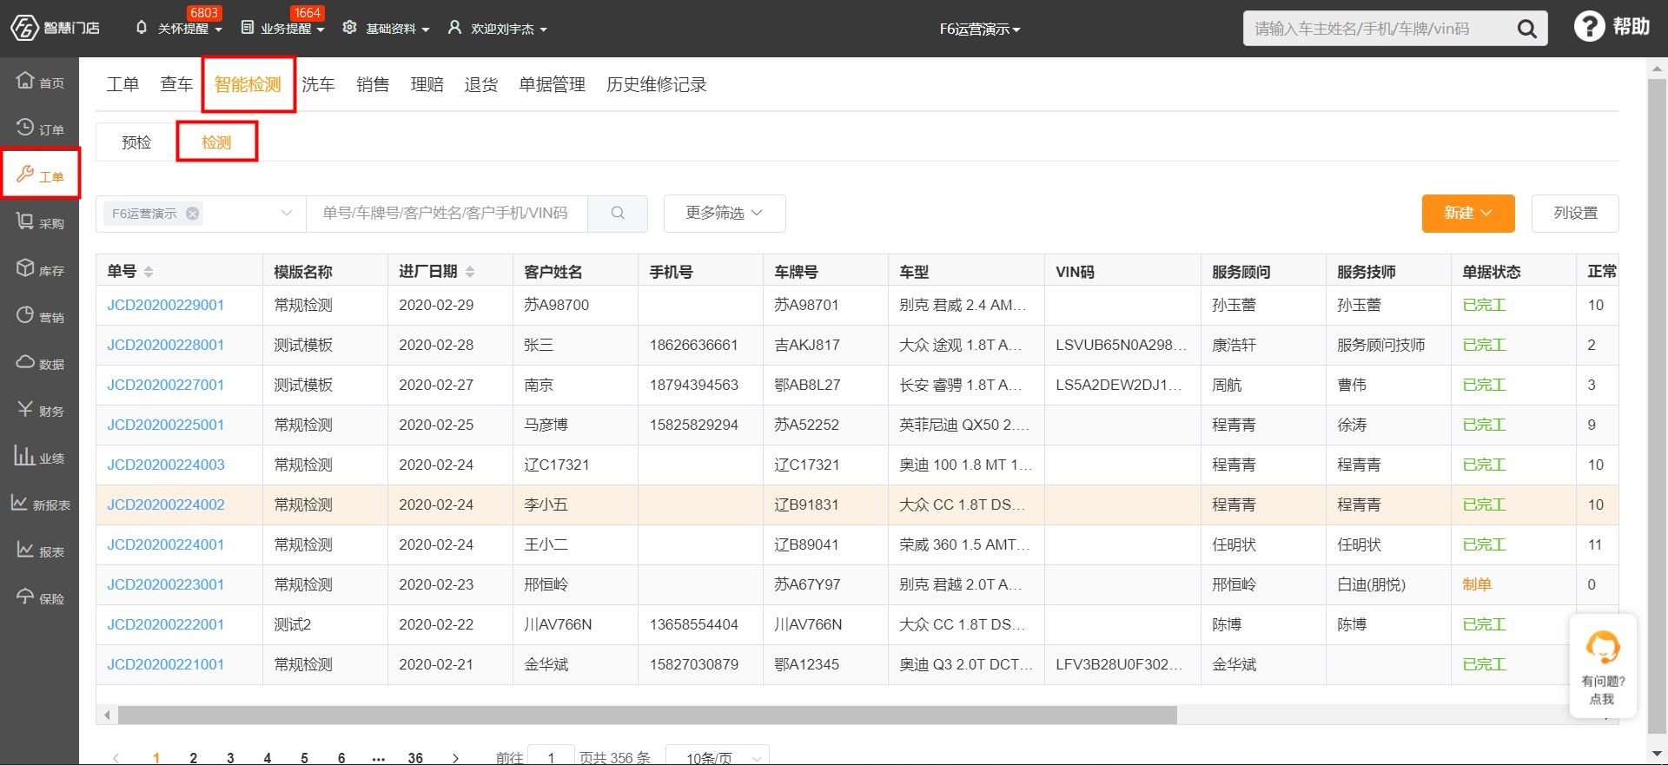Open the 财务 finance sidebar icon
1668x765 pixels.
pos(25,409)
